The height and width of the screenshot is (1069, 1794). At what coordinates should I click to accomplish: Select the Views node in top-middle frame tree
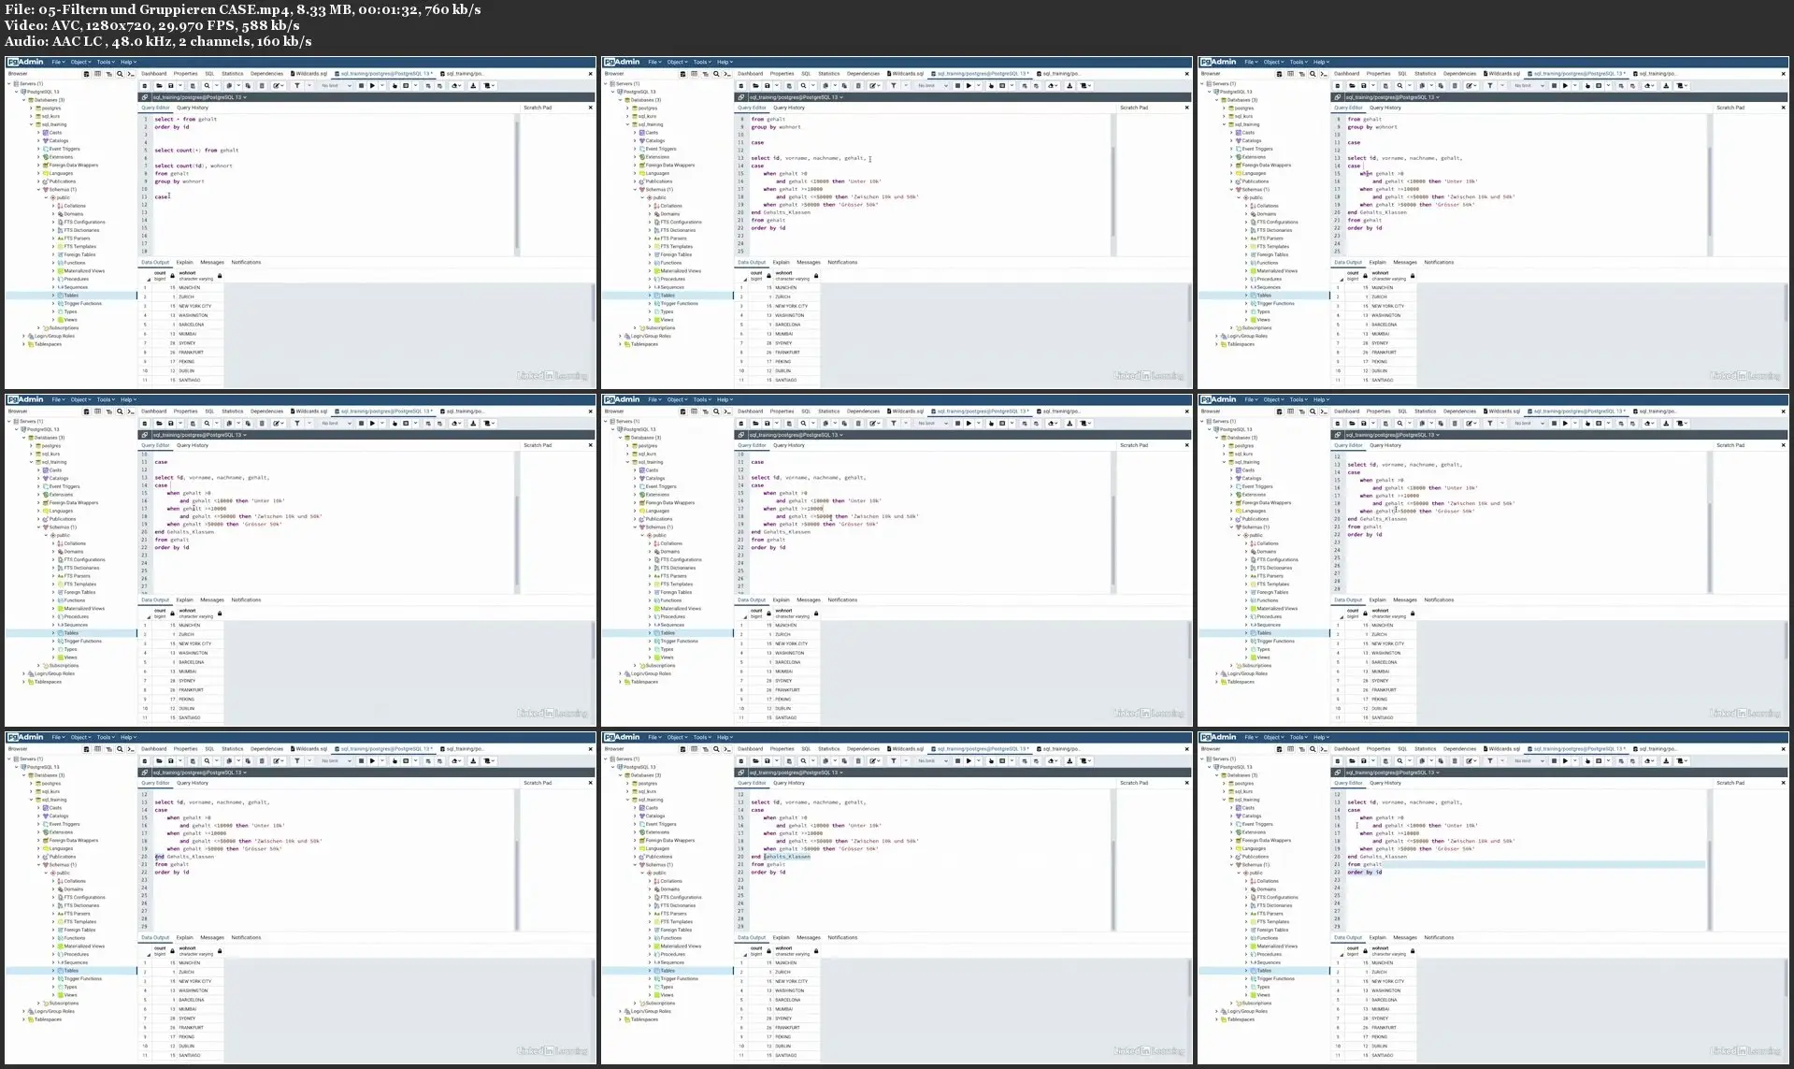[667, 320]
